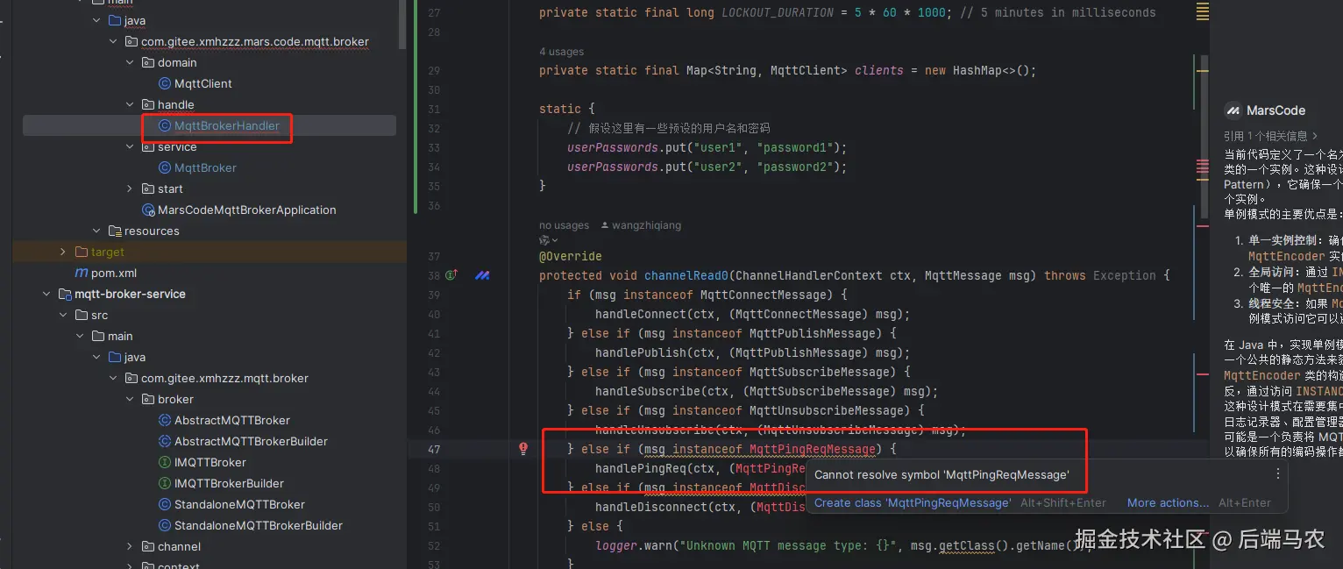Click the MqttBrokerHandler class icon
This screenshot has width=1343, height=569.
pos(164,125)
